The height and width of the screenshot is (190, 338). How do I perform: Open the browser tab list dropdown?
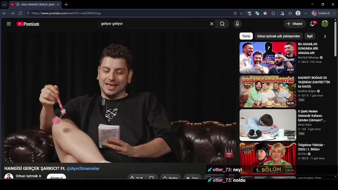(x=4, y=4)
